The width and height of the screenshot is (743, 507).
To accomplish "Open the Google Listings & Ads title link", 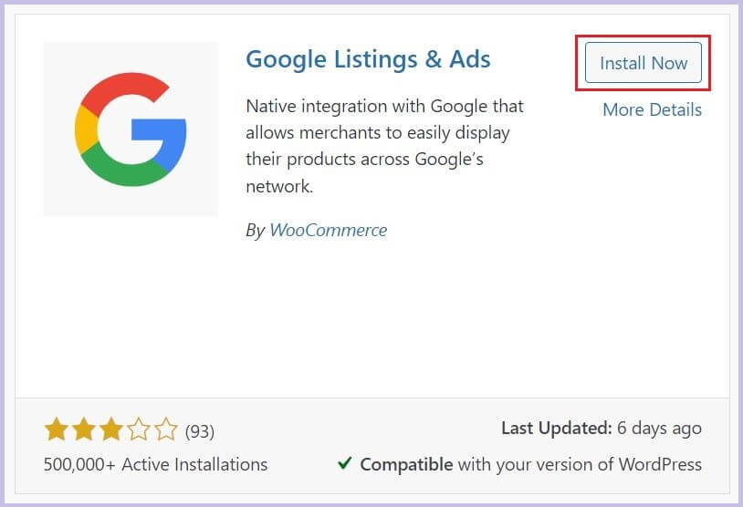I will pyautogui.click(x=368, y=59).
